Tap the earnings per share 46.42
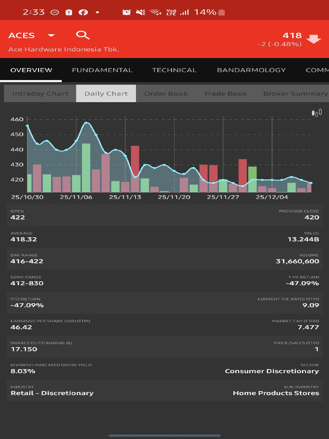Viewport: 329px width, 439px height. tap(21, 327)
